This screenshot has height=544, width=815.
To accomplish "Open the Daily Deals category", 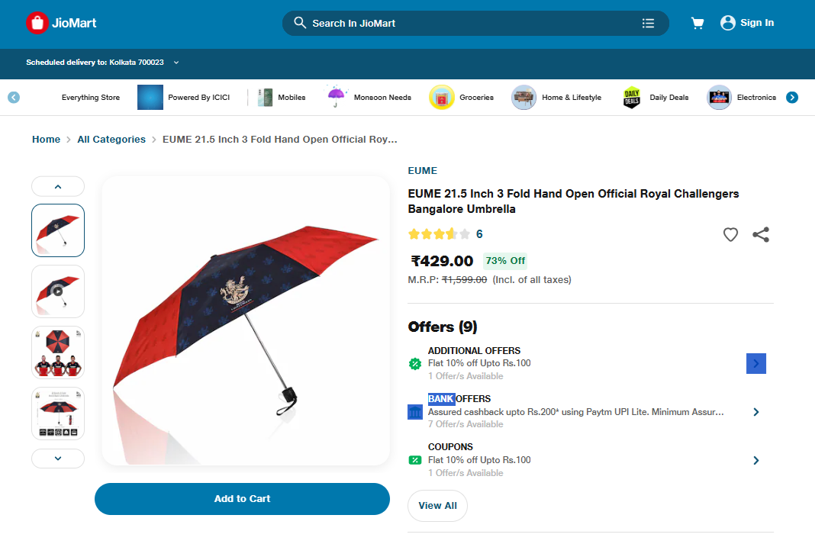I will [x=656, y=97].
